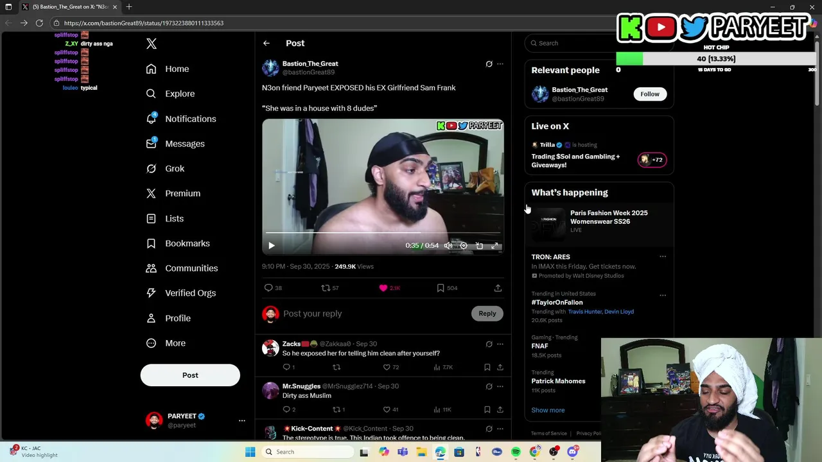Open a new browser tab
Viewport: 822px width, 462px height.
click(129, 7)
